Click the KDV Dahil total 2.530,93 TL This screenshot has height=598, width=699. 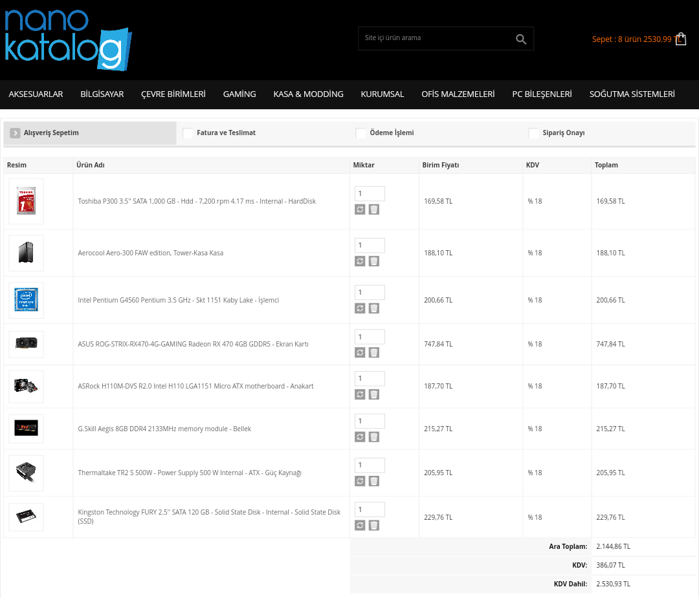(x=613, y=584)
